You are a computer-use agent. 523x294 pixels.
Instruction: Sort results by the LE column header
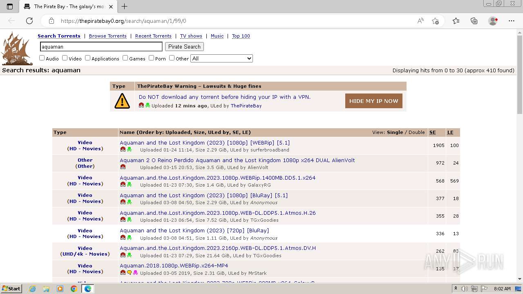coord(450,132)
